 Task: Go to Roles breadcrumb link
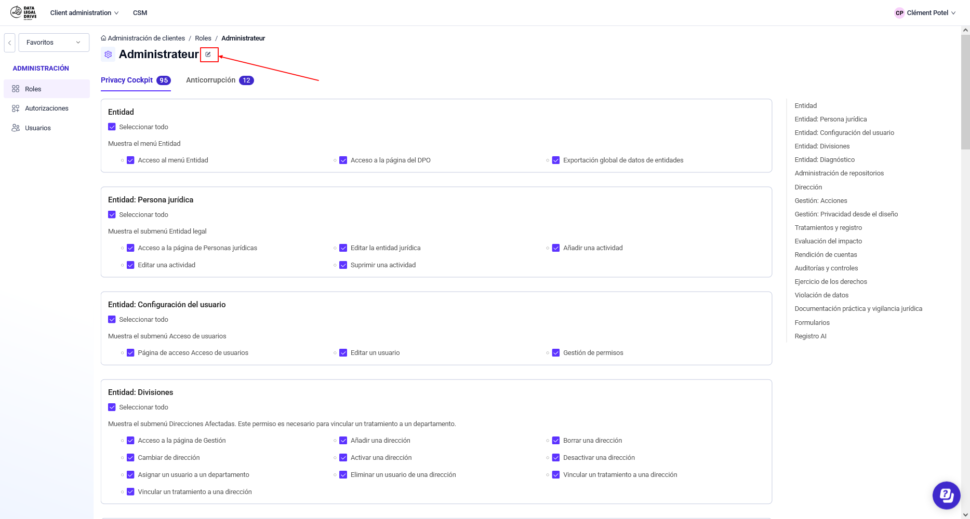tap(203, 38)
